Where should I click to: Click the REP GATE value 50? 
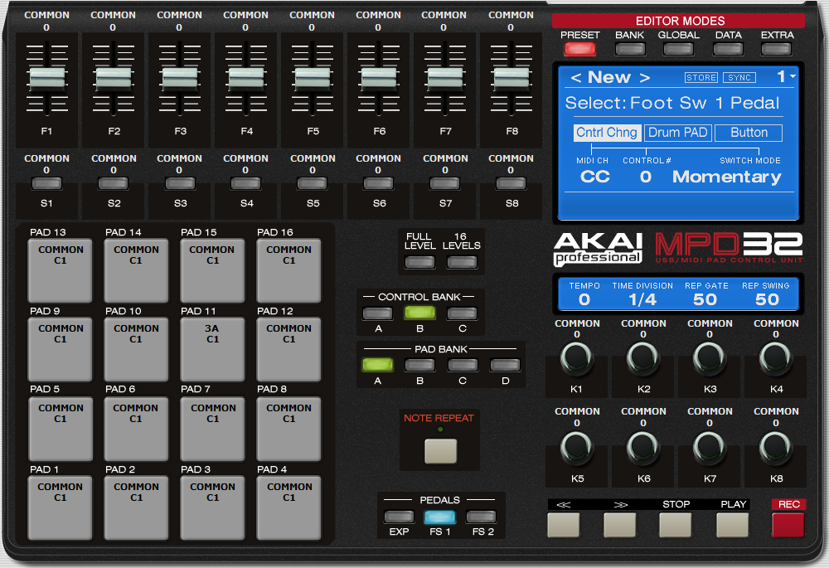pos(705,299)
